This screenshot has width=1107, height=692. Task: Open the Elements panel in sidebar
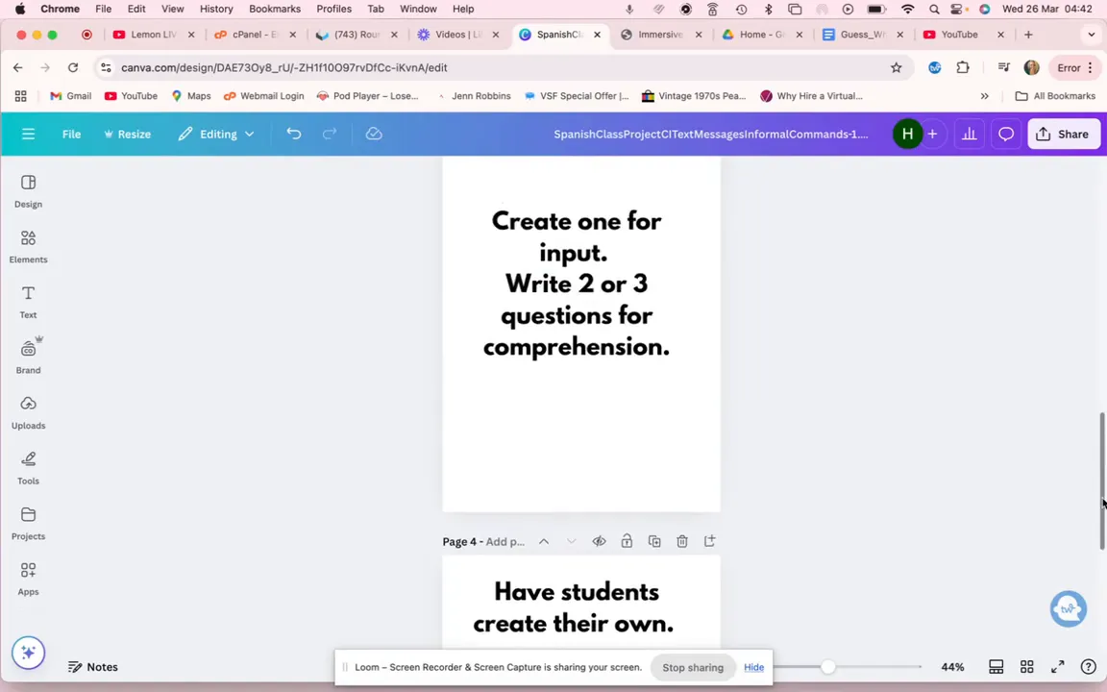tap(28, 245)
